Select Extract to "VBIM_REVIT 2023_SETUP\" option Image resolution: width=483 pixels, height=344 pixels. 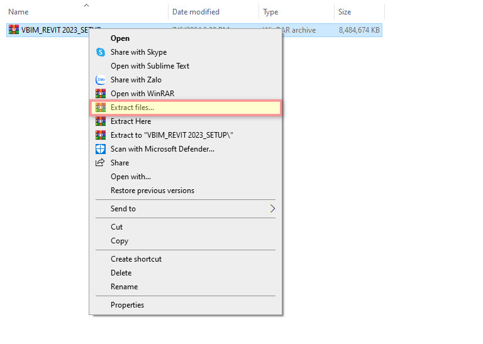172,135
